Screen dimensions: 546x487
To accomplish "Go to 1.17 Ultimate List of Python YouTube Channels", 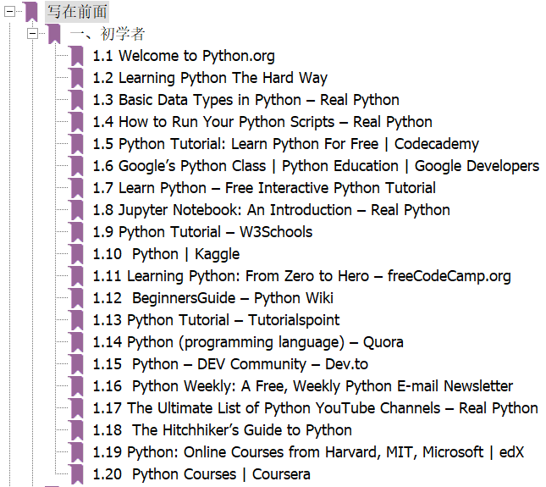I will tap(315, 408).
